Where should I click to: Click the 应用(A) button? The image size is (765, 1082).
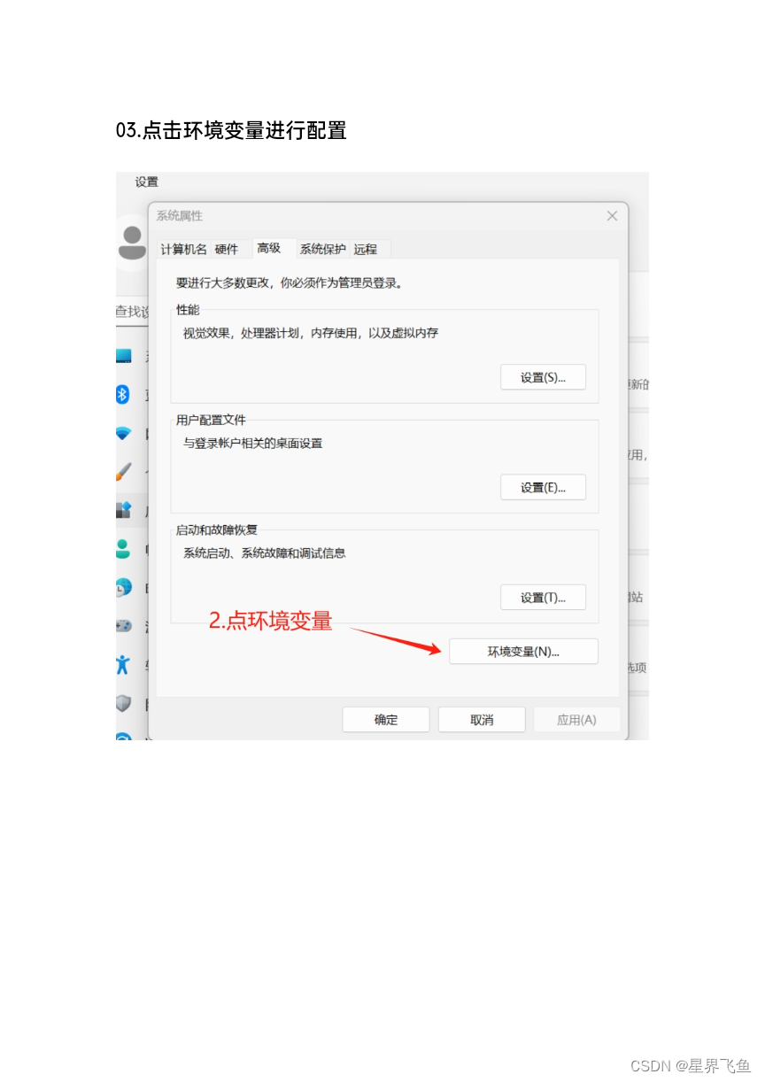click(x=576, y=719)
